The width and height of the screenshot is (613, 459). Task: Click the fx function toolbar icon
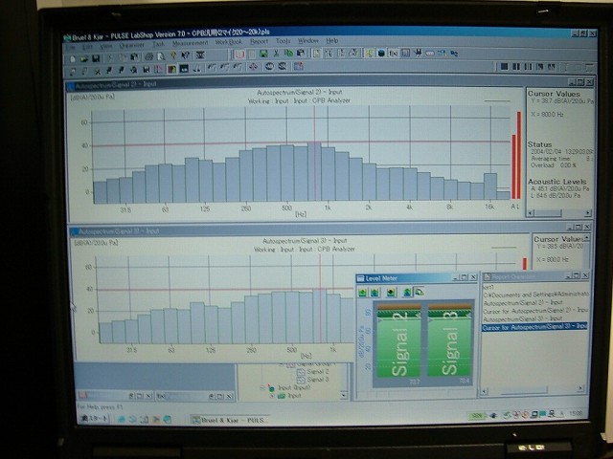[x=392, y=54]
